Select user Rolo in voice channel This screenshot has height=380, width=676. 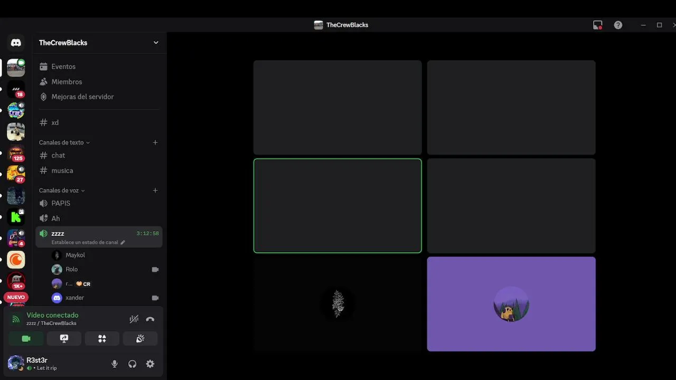coord(105,269)
